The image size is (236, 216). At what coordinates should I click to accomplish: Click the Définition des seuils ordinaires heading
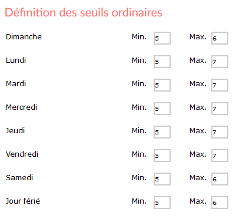coord(84,12)
